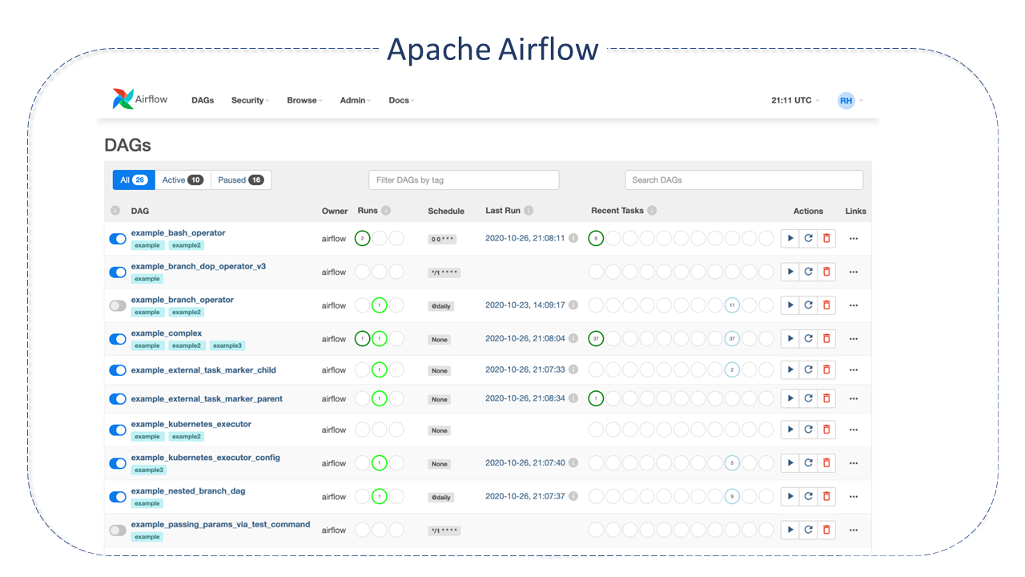Delete the example_external_task_marker_child DAG
This screenshot has height=577, width=1025.
pos(826,369)
